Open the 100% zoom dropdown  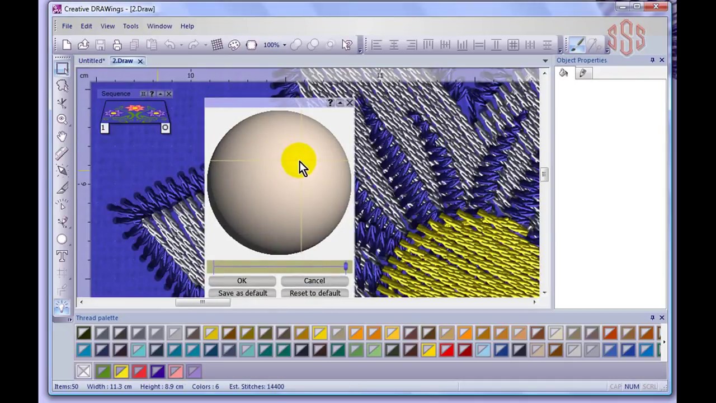[x=284, y=45]
